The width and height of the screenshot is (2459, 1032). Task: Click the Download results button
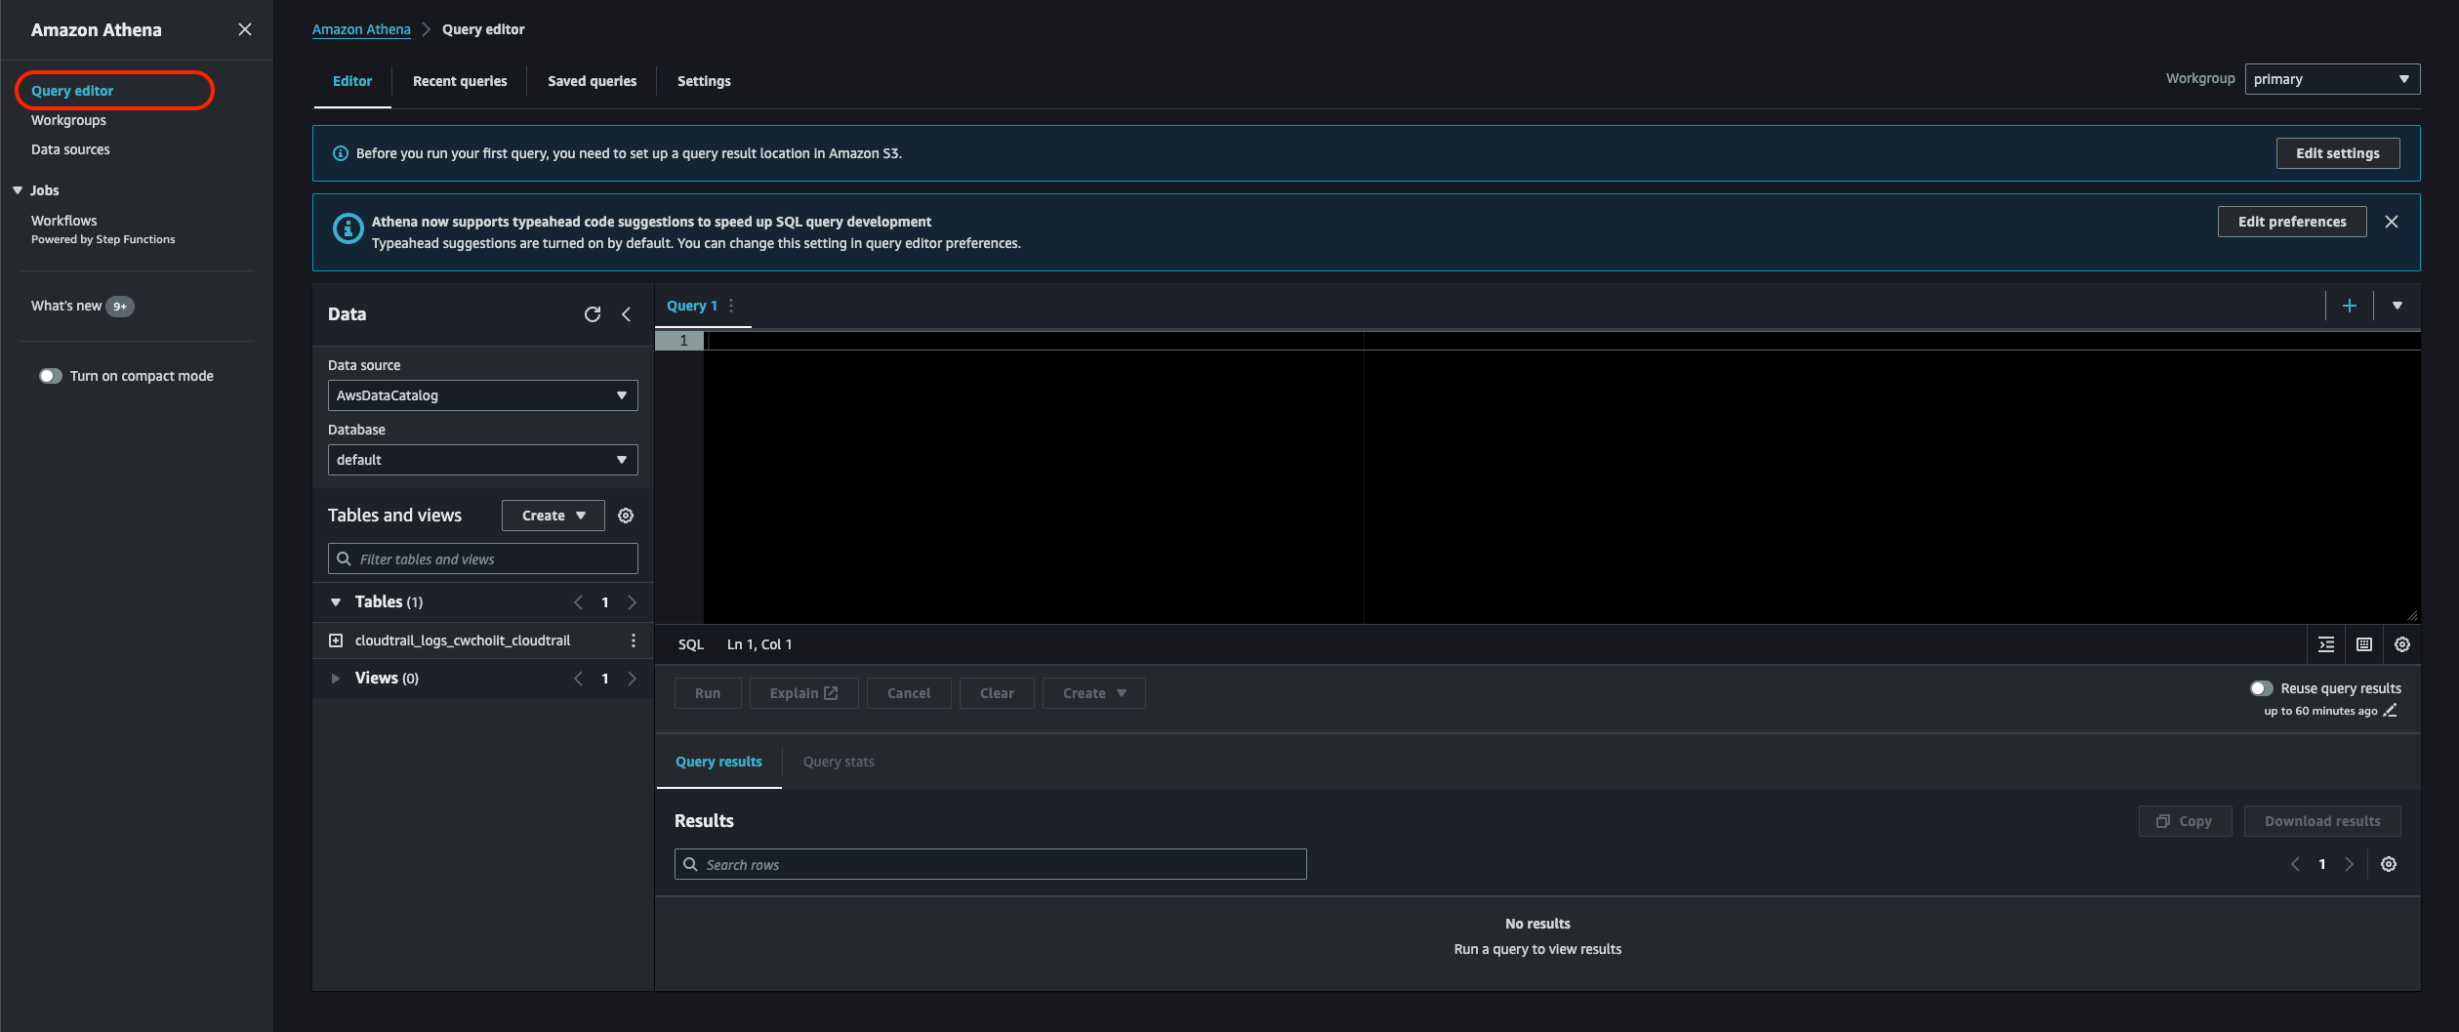[x=2322, y=821]
